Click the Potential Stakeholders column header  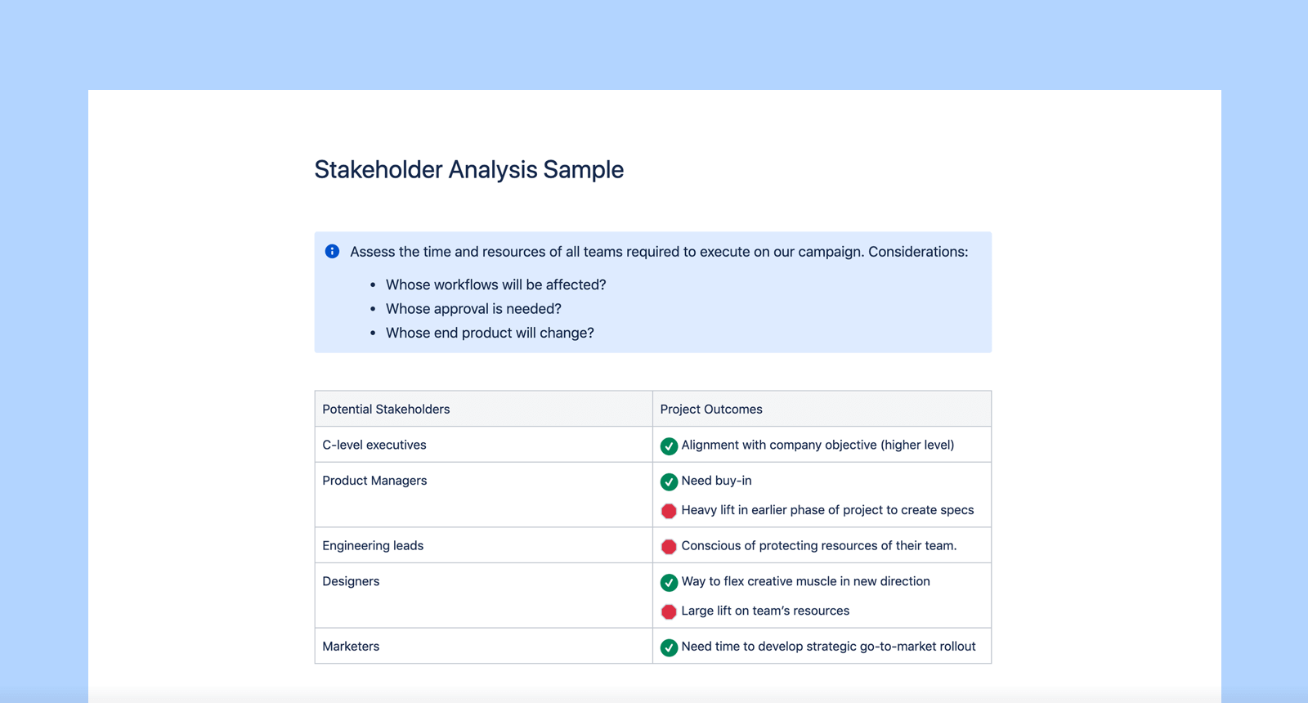point(386,409)
